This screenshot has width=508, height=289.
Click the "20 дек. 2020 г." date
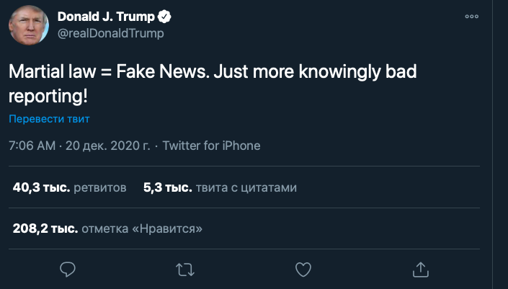coord(107,146)
